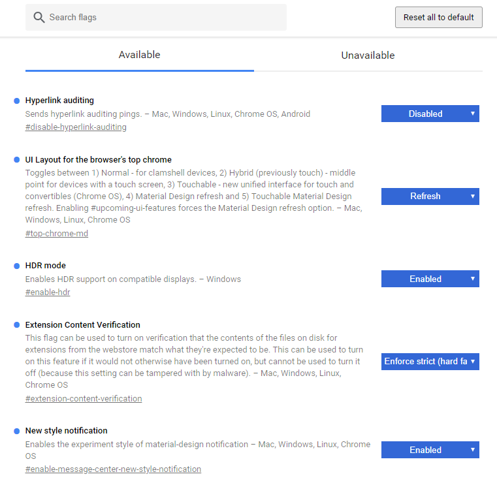Switch to the Unavailable tab

pos(368,55)
